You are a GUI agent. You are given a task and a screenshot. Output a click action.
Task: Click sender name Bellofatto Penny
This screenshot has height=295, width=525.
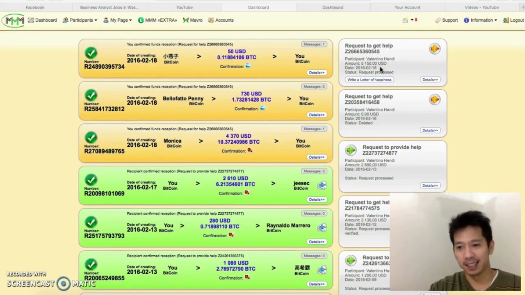point(183,99)
